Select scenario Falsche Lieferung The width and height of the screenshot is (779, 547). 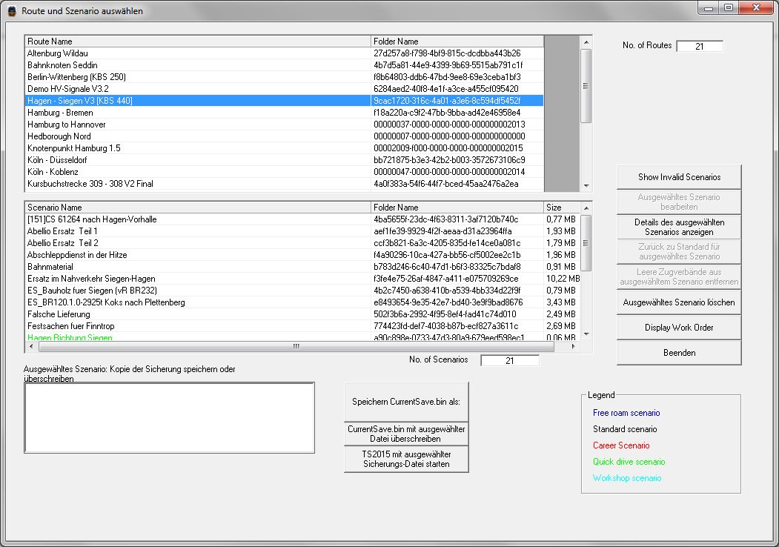302,314
